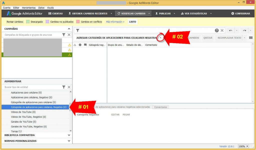Clear the campaign search with the X icon

click(x=69, y=35)
